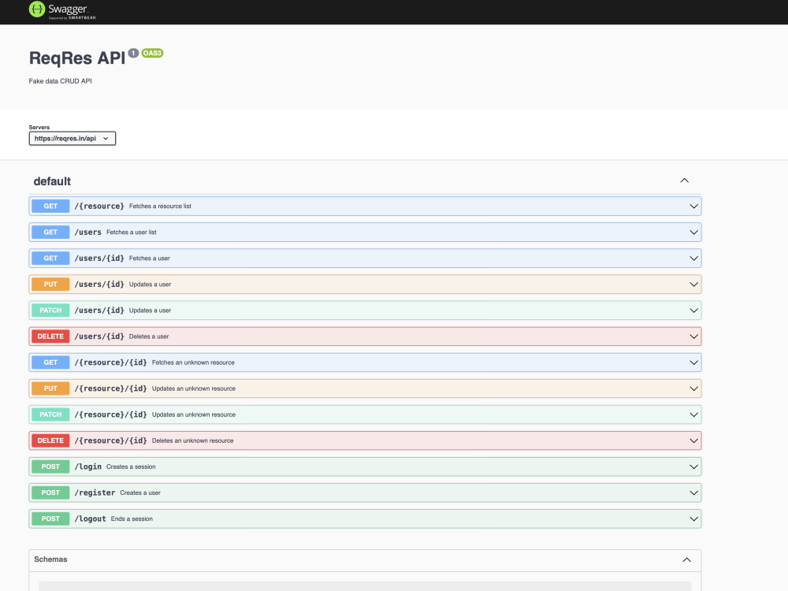
Task: Open the /logout path link
Action: [90, 519]
